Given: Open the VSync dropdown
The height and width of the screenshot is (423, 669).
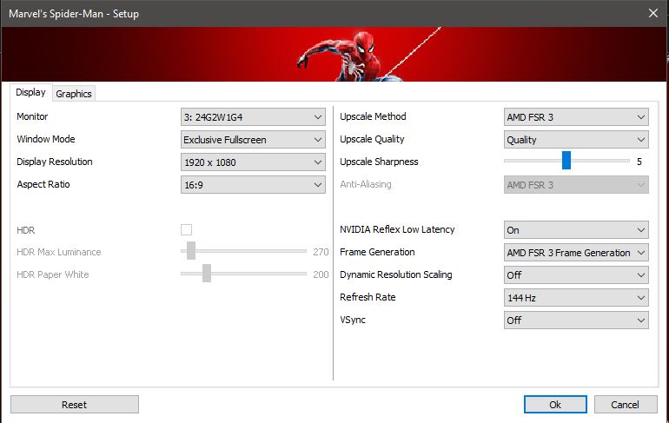Looking at the screenshot, I should pos(576,321).
